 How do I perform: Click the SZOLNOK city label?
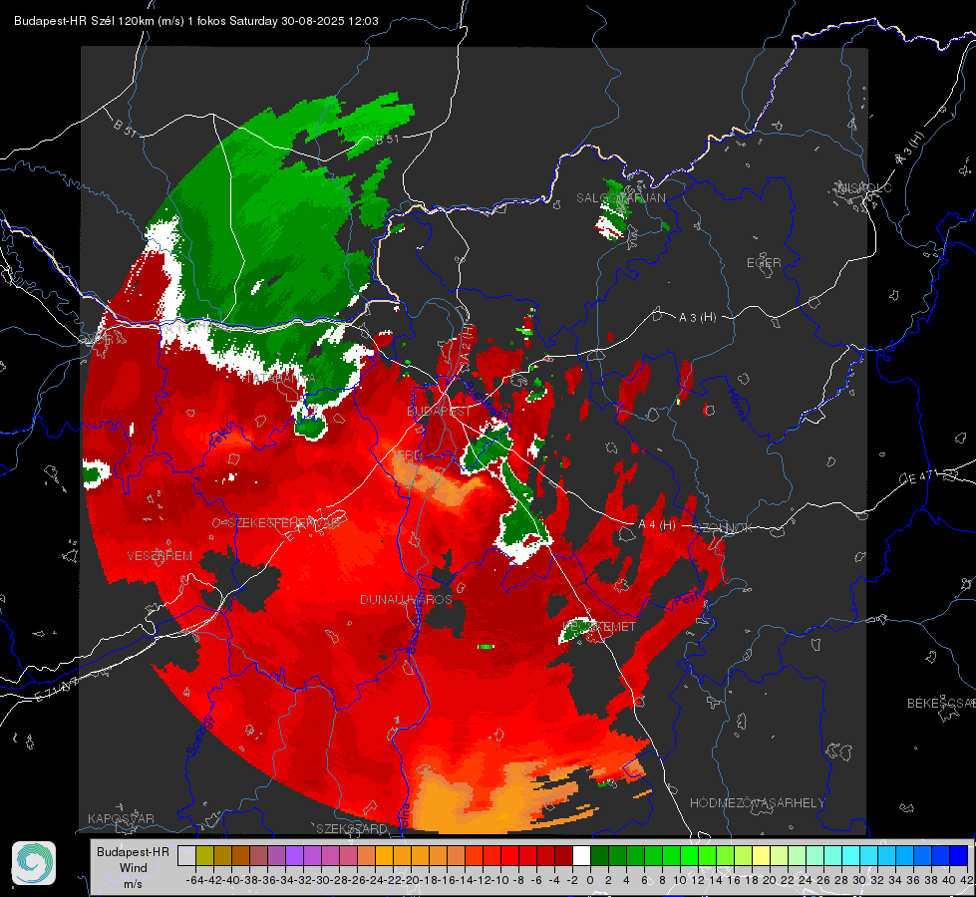point(723,528)
